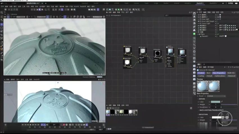Image resolution: width=239 pixels, height=134 pixels.
Task: Click the grid overlay icon in RenderView toolbar
Action: (x=51, y=17)
